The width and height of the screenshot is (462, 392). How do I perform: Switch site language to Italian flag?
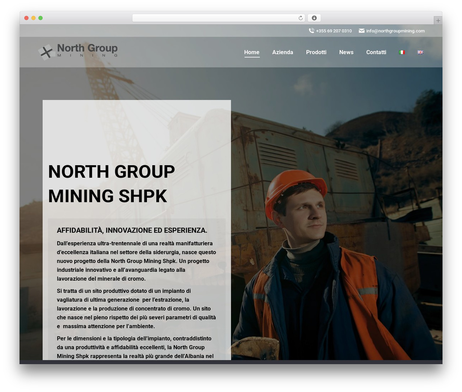[x=402, y=52]
